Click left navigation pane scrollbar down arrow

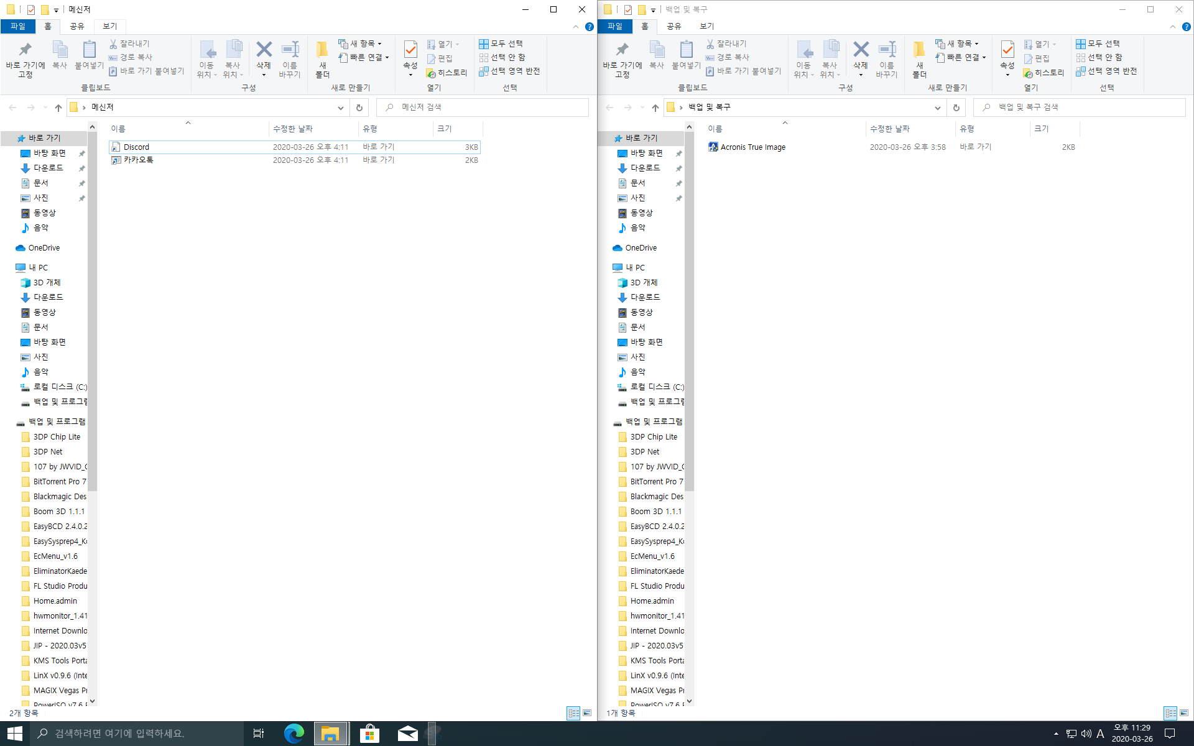click(92, 701)
